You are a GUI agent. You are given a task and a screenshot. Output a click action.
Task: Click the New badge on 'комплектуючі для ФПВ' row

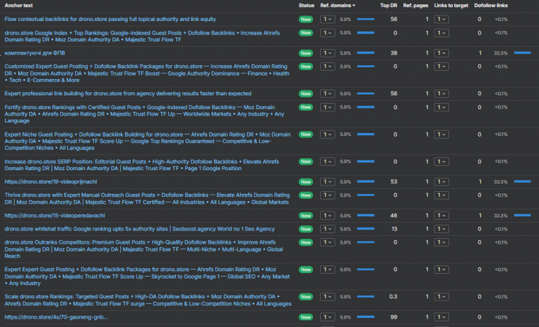click(305, 53)
